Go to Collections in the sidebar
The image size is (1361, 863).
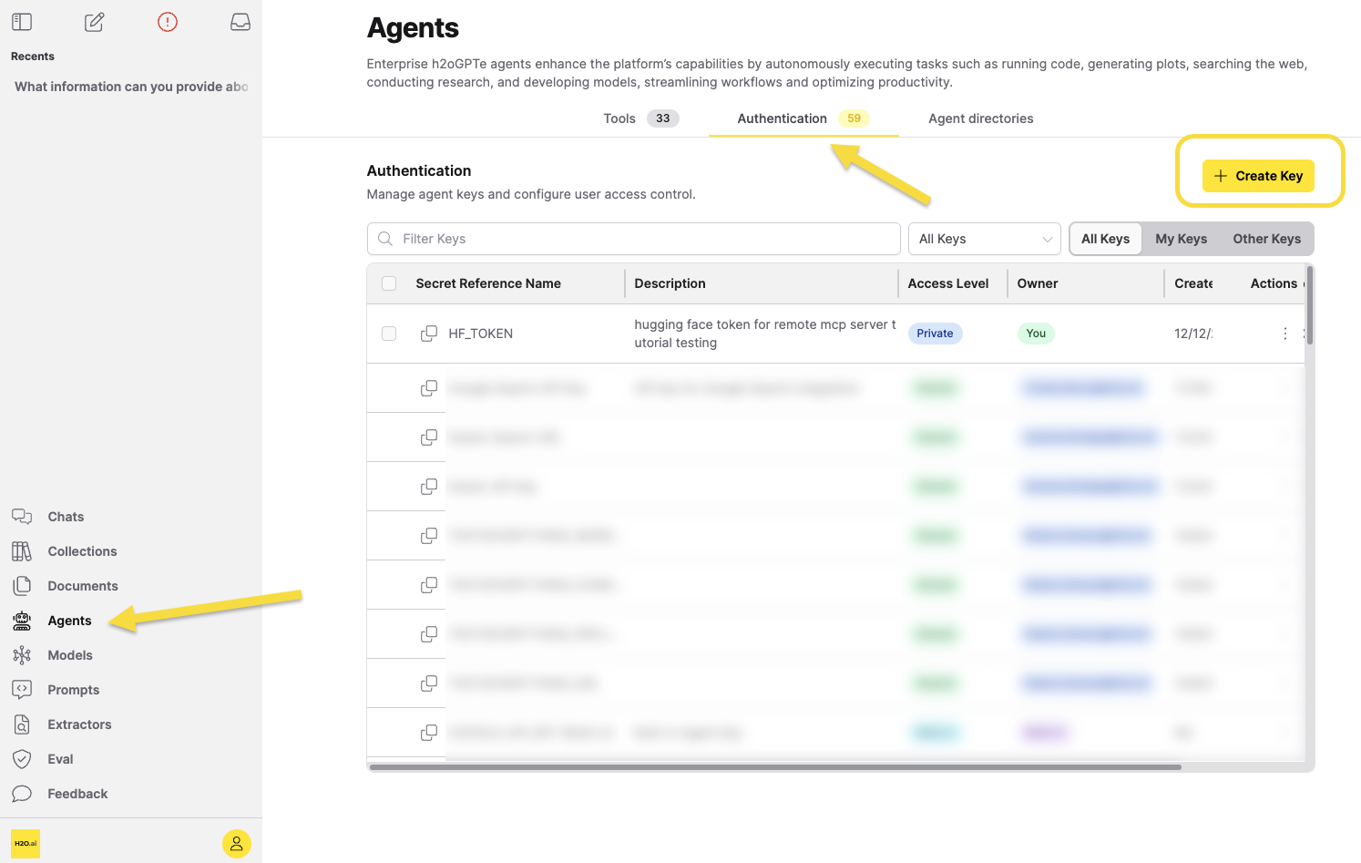pyautogui.click(x=82, y=551)
